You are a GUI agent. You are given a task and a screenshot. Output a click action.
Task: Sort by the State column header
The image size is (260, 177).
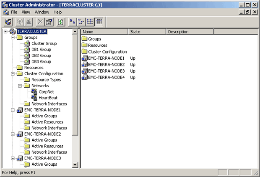point(147,32)
